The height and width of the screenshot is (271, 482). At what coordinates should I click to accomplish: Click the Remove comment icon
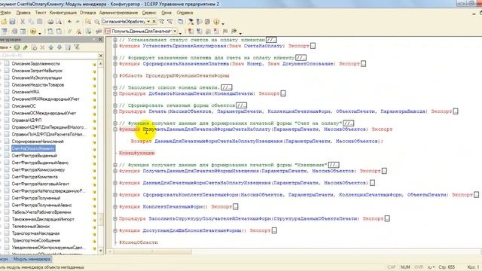[x=78, y=32]
